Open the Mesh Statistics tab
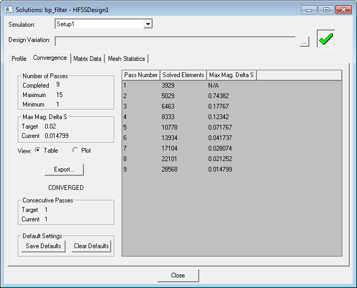The width and height of the screenshot is (357, 288). (126, 59)
